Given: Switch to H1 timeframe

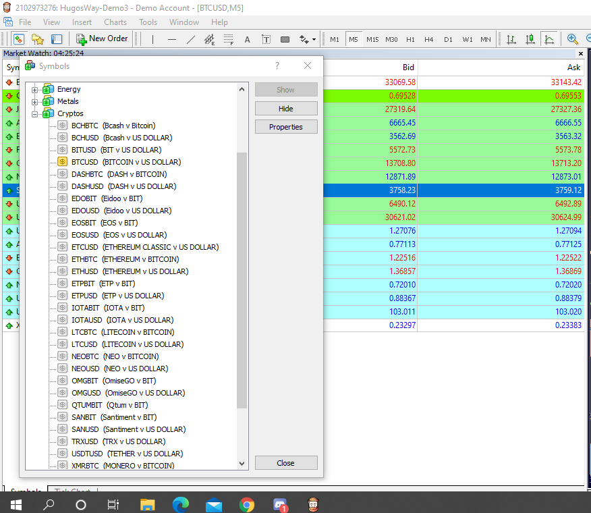Looking at the screenshot, I should point(410,39).
